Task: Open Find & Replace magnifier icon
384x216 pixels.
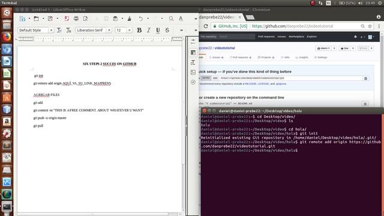Action: (x=171, y=19)
